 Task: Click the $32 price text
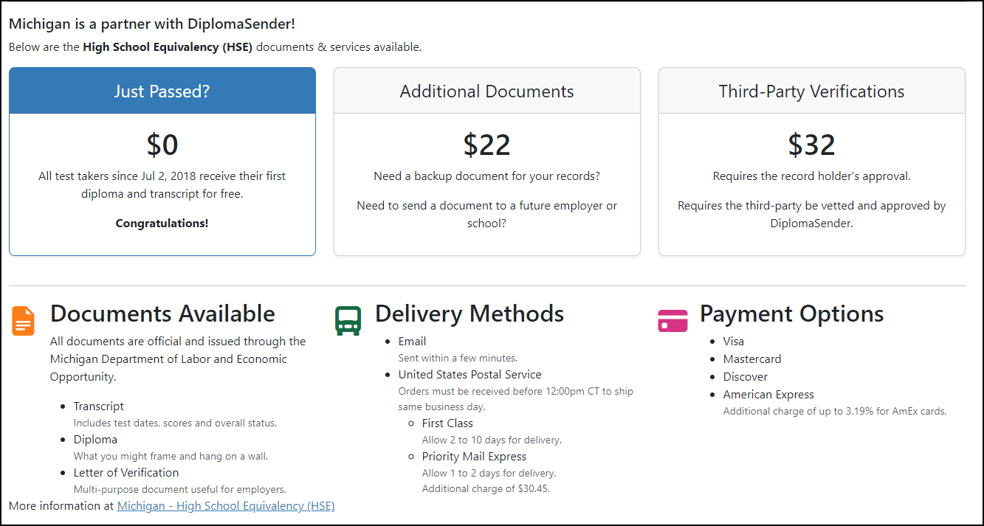(x=811, y=145)
